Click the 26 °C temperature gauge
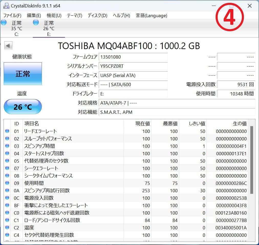 coord(23,107)
